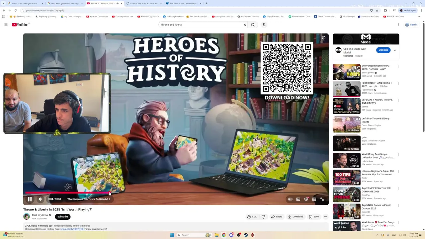This screenshot has width=425, height=239.
Task: Mute the Throne & Liberty tab audio icon
Action: point(117,3)
